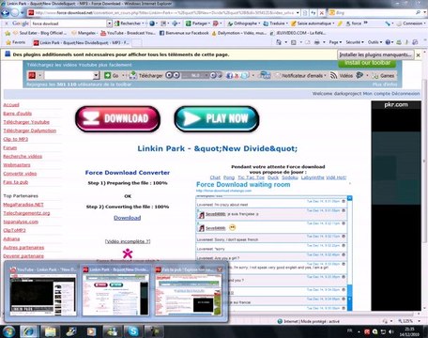Click the Install our toolbar button
Image resolution: width=428 pixels, height=338 pixels.
[367, 63]
